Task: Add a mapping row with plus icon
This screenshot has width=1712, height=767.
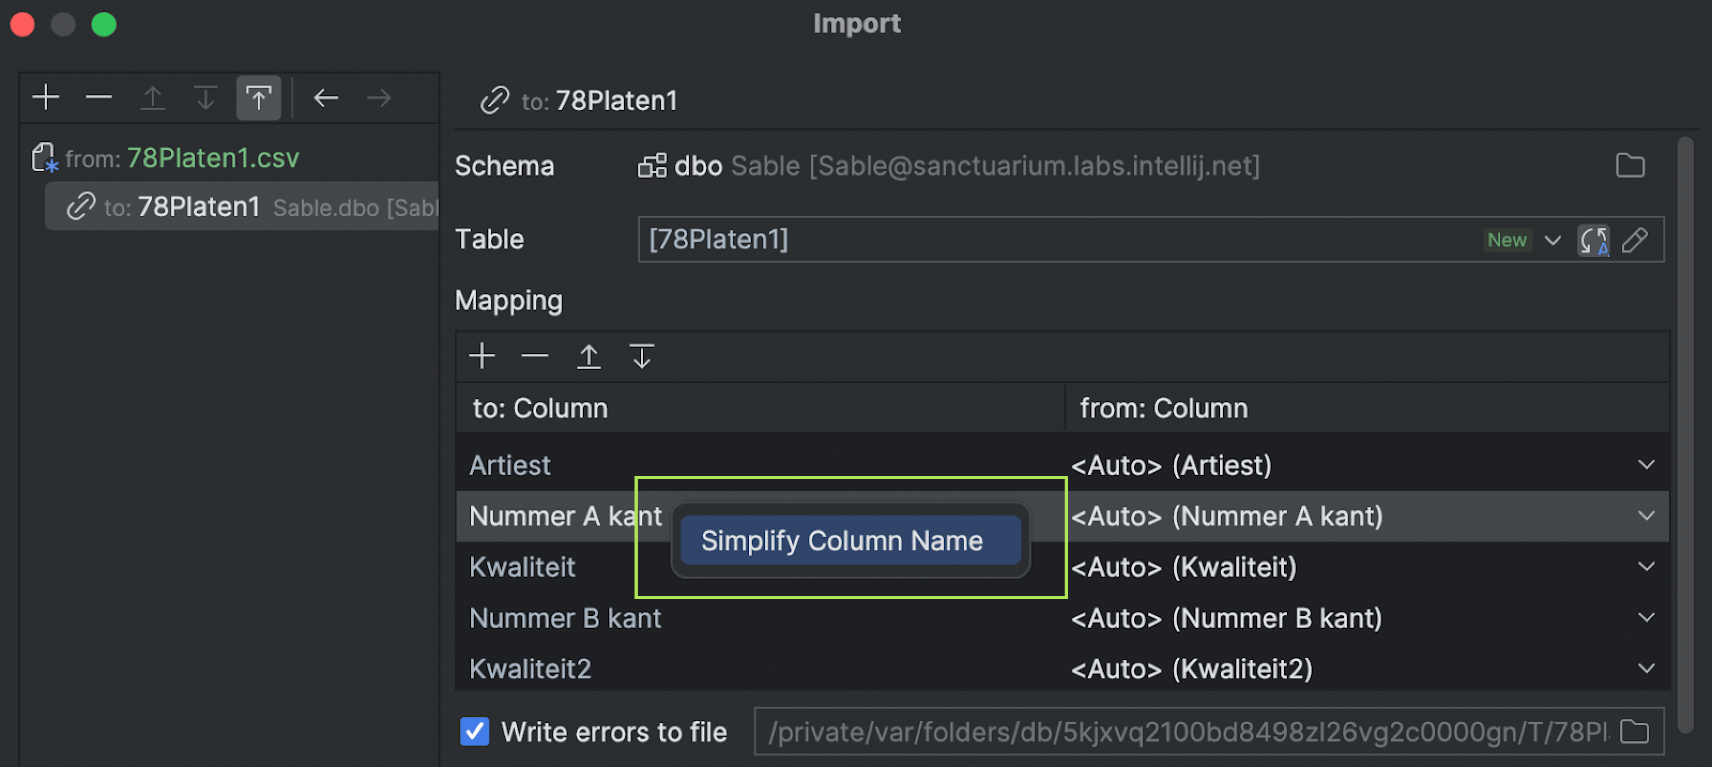Action: pyautogui.click(x=482, y=356)
